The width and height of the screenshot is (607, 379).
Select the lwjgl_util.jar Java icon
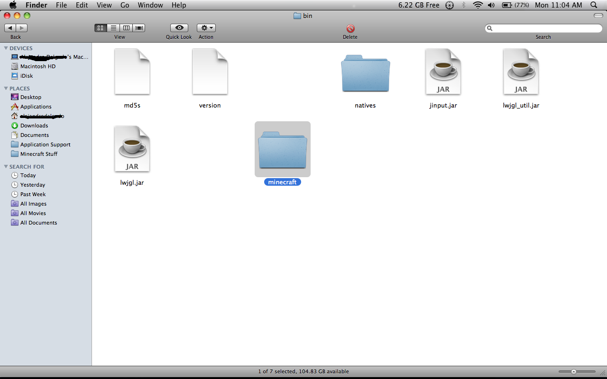(521, 72)
